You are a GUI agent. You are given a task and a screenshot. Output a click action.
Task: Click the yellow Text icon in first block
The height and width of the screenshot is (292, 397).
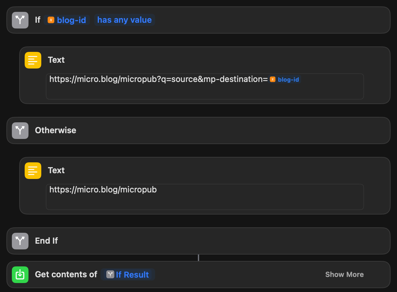click(33, 60)
